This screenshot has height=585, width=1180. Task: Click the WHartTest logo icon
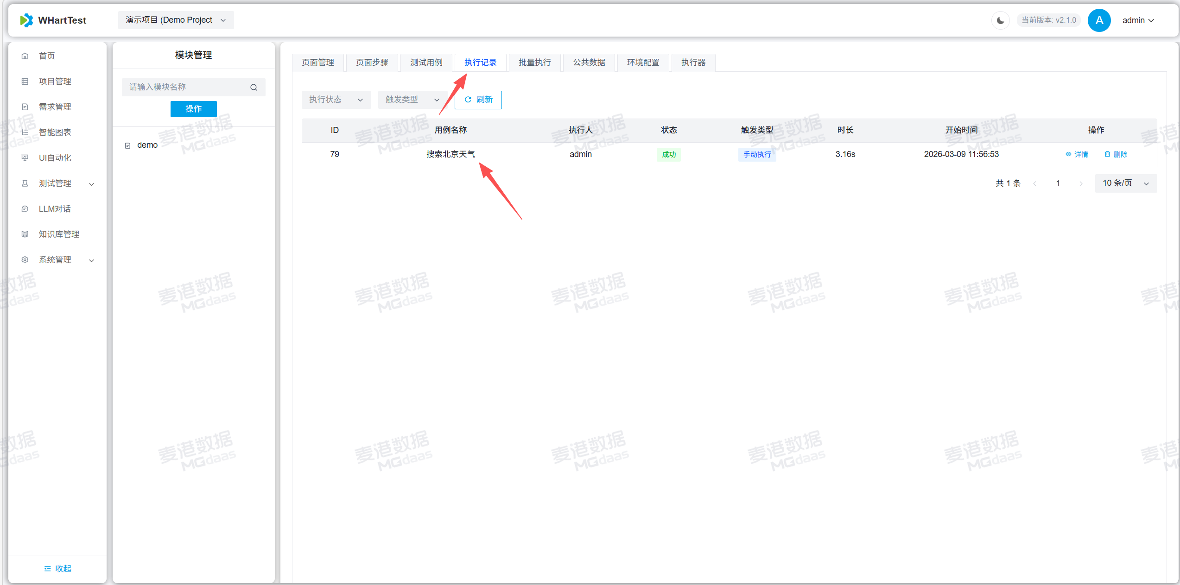[27, 20]
